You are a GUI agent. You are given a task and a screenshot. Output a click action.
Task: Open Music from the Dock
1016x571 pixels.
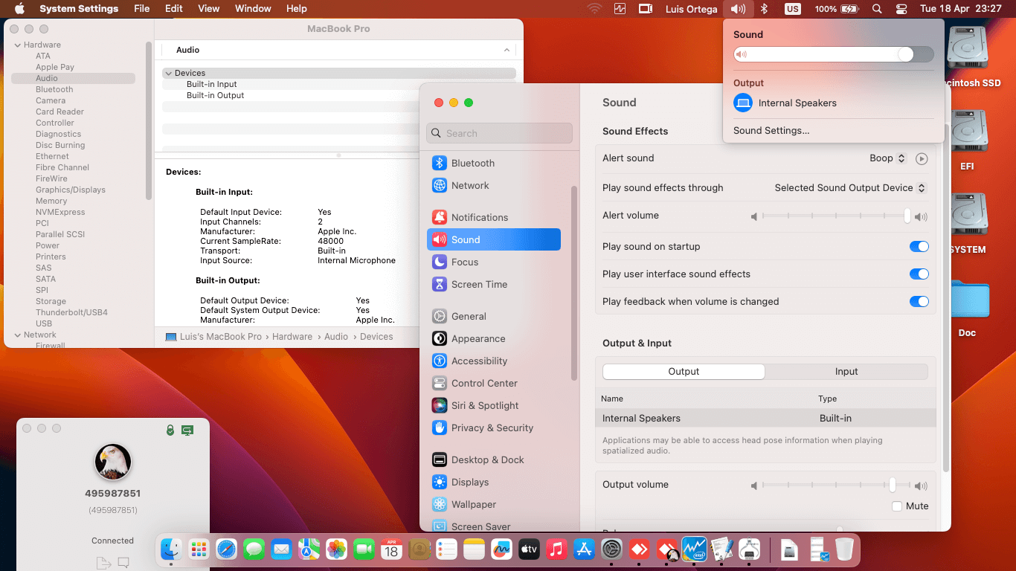[556, 549]
